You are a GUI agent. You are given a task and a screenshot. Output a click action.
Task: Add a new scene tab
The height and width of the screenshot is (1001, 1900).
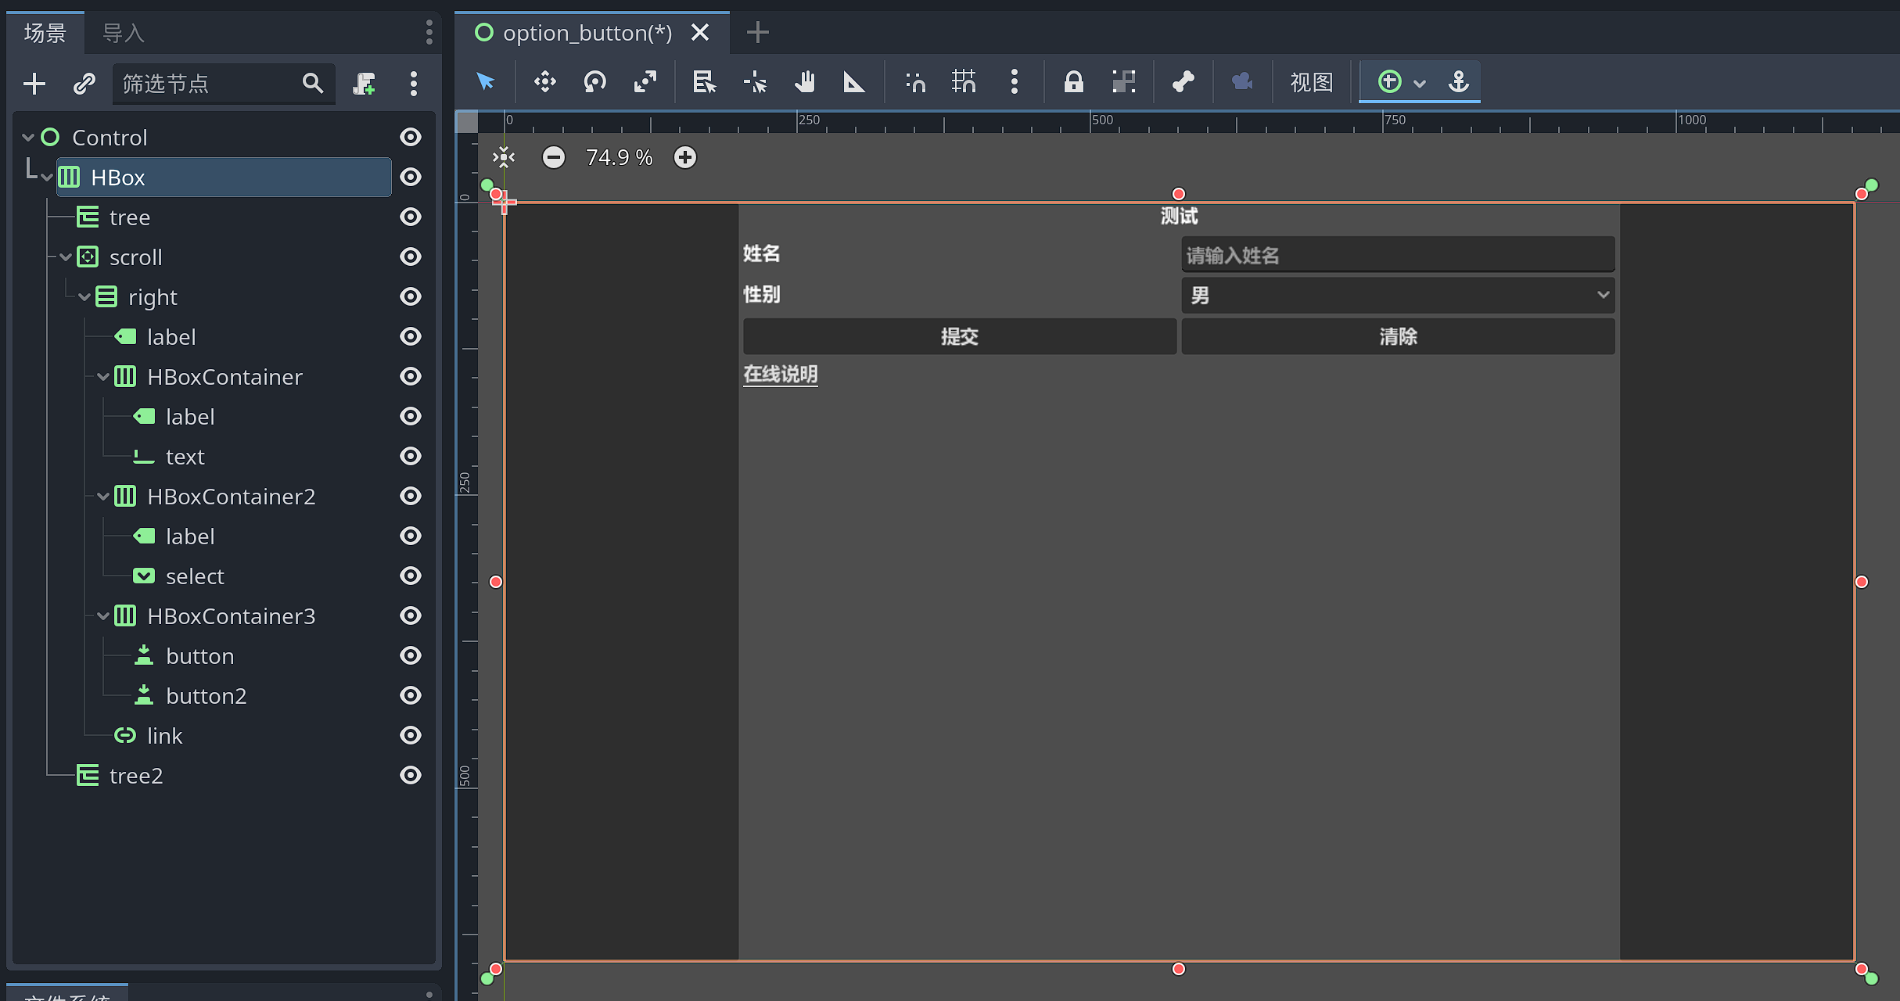pyautogui.click(x=757, y=33)
